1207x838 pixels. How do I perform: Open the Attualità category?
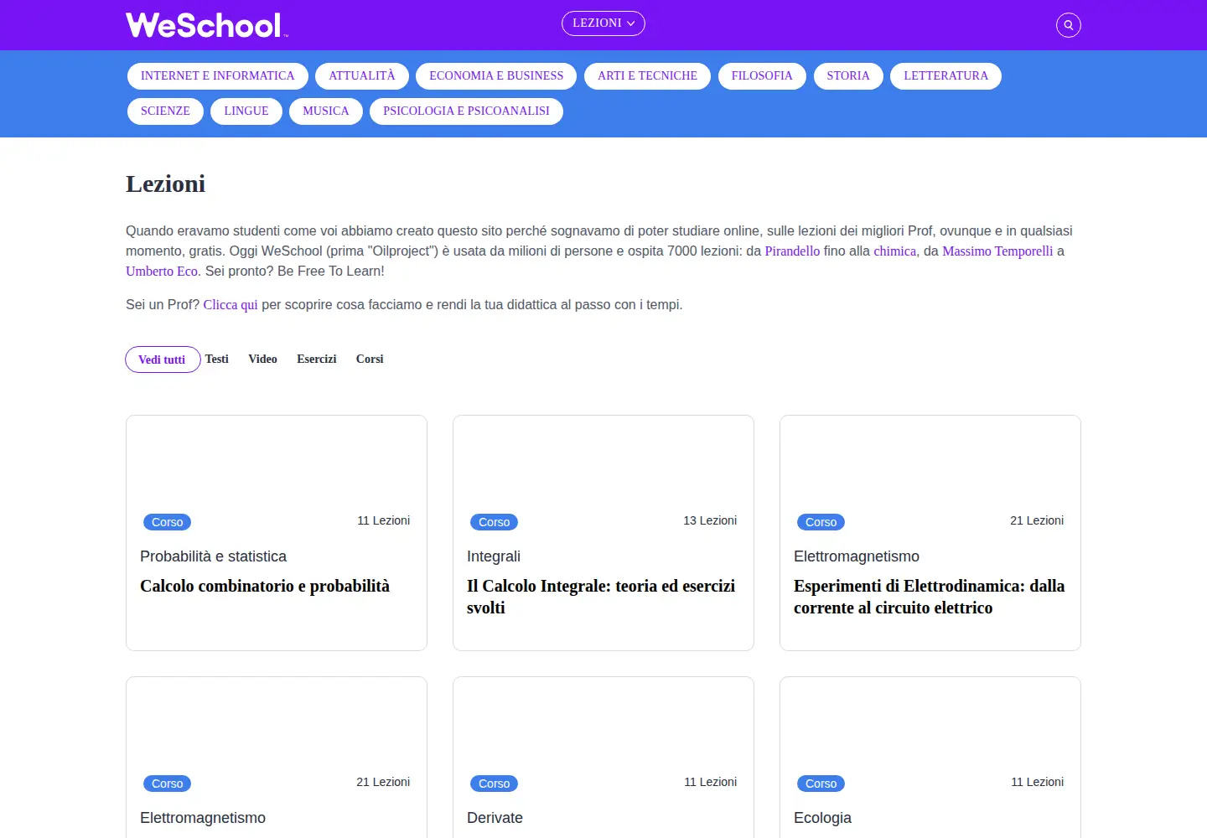pyautogui.click(x=362, y=76)
